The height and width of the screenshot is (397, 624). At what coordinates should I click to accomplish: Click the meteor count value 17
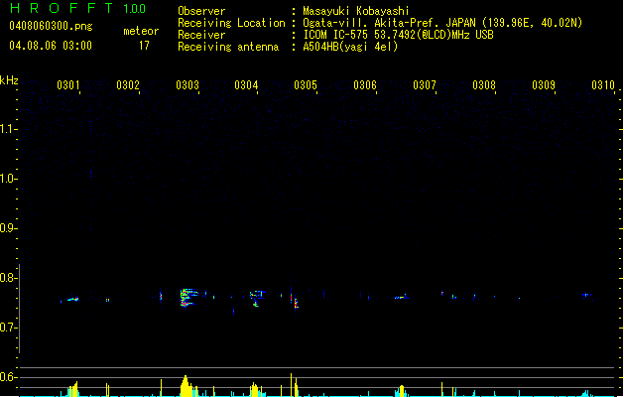(144, 46)
